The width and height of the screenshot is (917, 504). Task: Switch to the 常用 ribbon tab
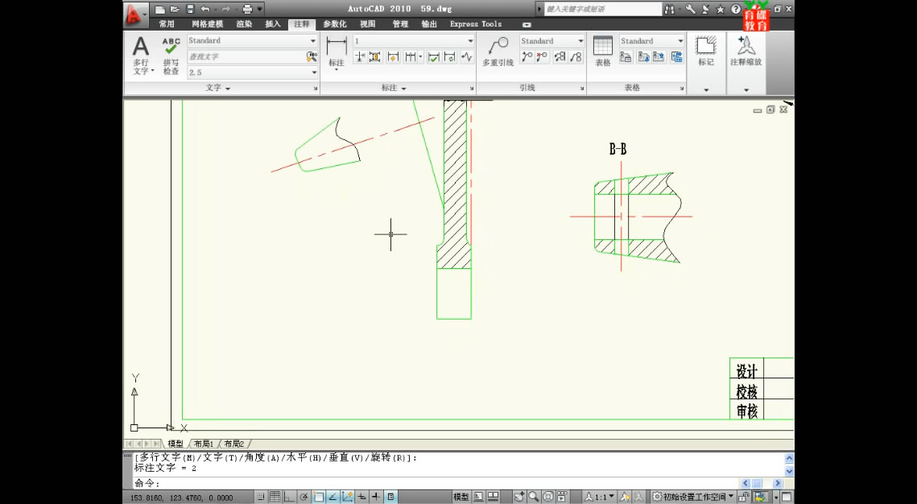(x=167, y=24)
